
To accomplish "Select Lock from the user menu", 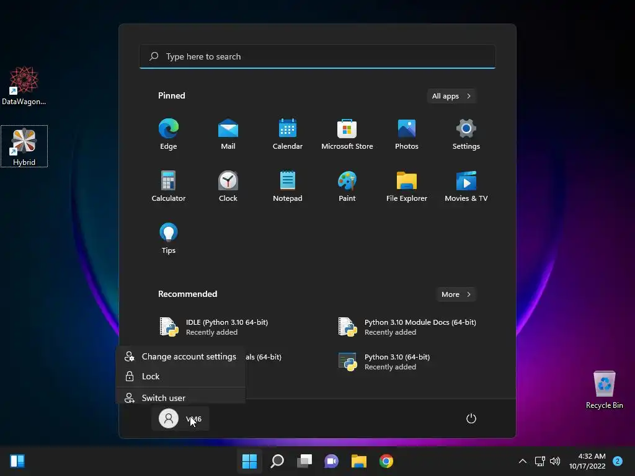I will 180,376.
